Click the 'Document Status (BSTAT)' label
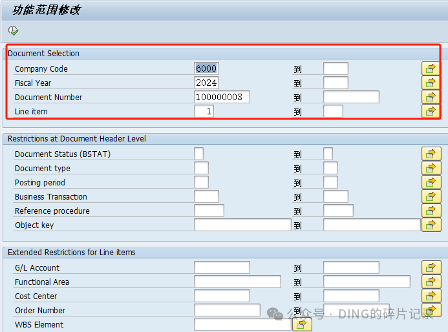 (63, 154)
